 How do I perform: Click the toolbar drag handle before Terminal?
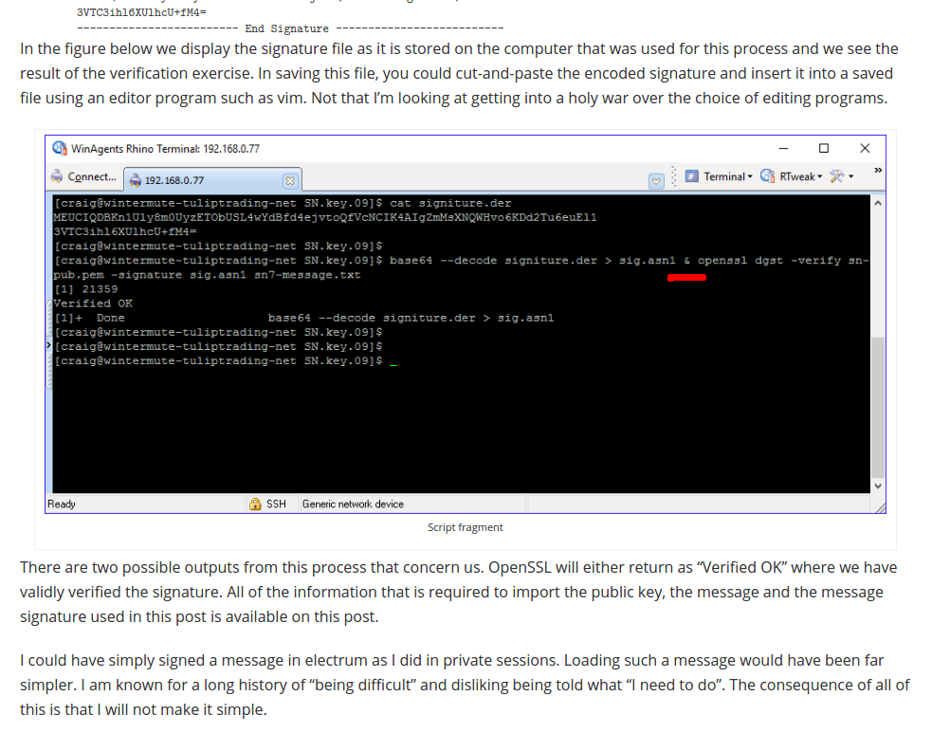click(x=675, y=177)
